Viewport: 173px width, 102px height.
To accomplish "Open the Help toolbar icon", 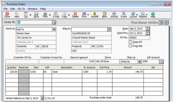I will point(153,15).
